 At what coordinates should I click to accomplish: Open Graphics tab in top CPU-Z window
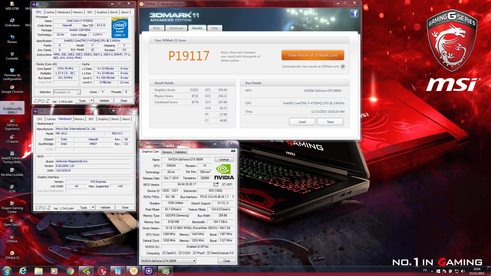pos(102,12)
